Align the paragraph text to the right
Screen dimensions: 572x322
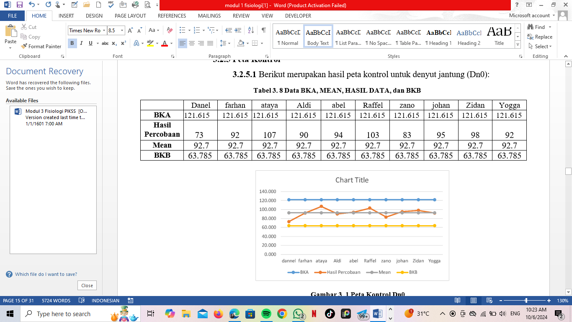[x=201, y=43]
